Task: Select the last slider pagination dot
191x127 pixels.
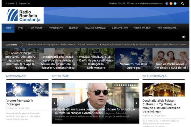Action: tap(135, 85)
